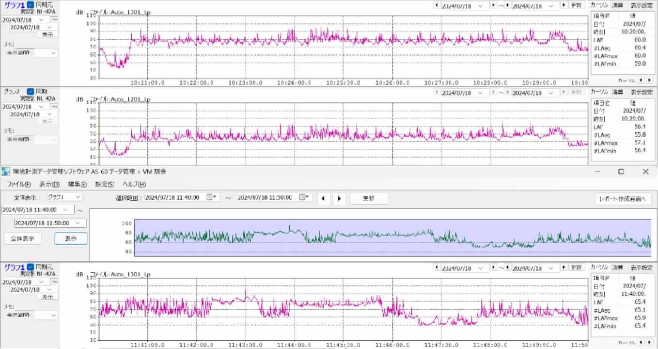
Task: Move cursor right in top 10:20 Graph1 panel
Action: 649,80
